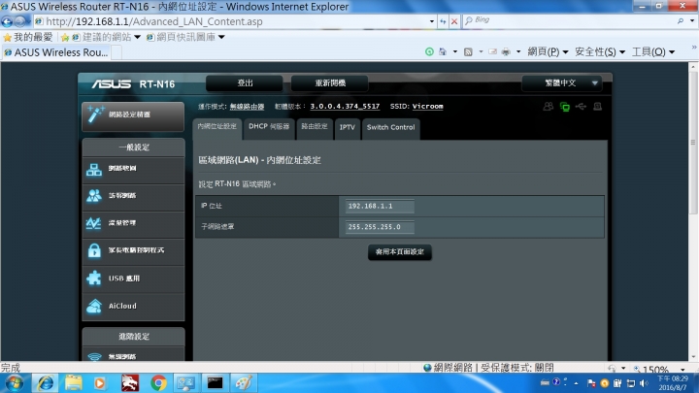Image resolution: width=699 pixels, height=393 pixels.
Task: Click the SSID link Vicroom
Action: pyautogui.click(x=427, y=107)
